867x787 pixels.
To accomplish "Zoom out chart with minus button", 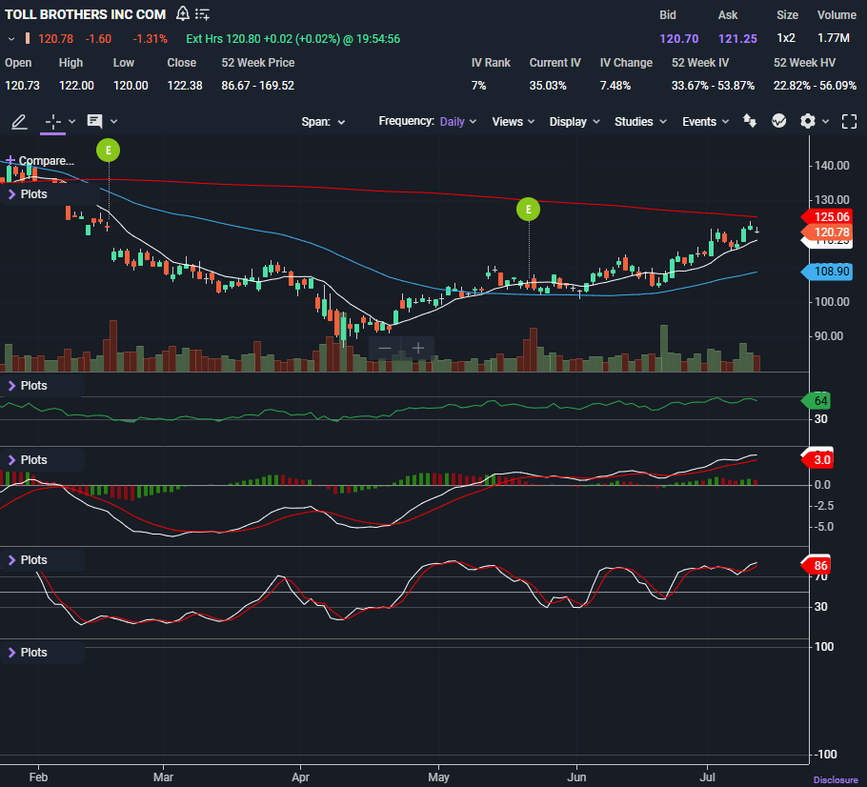I will click(386, 349).
